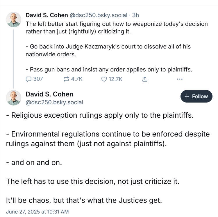
Task: Like the post with heart icon
Action: [x=104, y=79]
